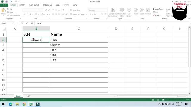Open the Merge & Center dropdown arrow
This screenshot has height=107, width=191.
click(86, 14)
